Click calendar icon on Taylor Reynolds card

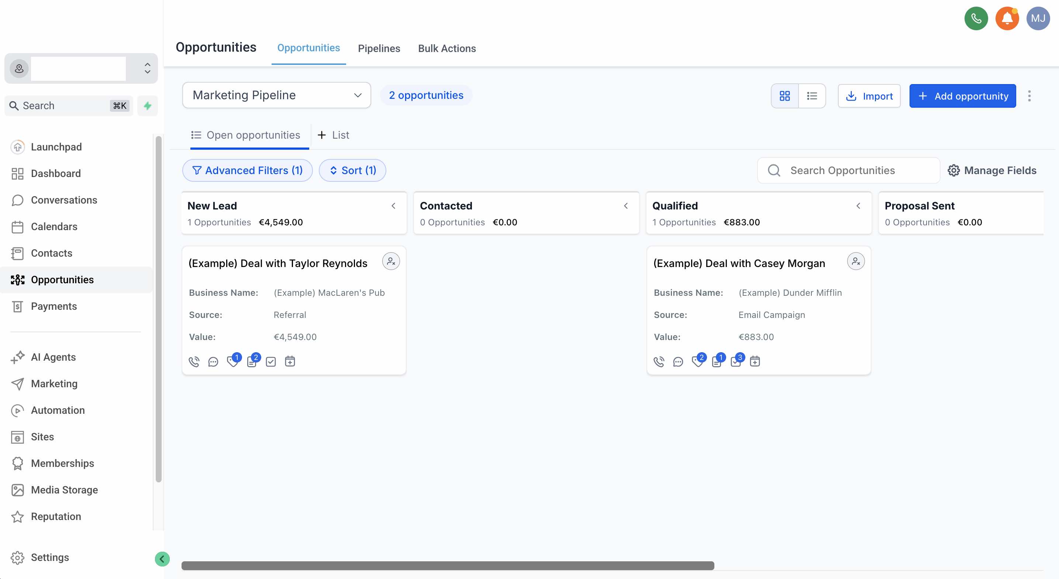pyautogui.click(x=290, y=362)
